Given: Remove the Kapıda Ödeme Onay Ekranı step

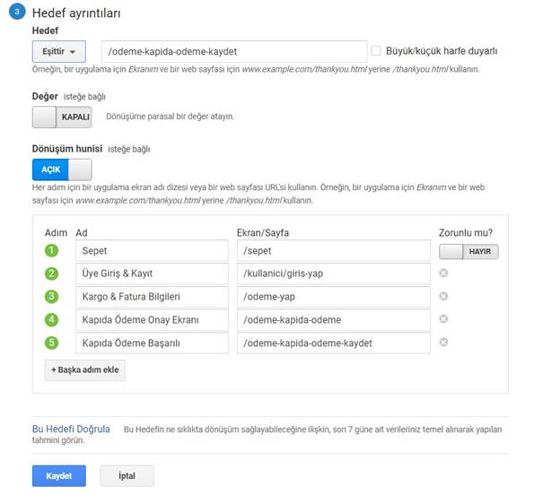Looking at the screenshot, I should click(443, 319).
